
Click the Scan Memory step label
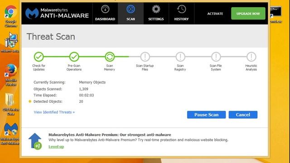tap(110, 67)
